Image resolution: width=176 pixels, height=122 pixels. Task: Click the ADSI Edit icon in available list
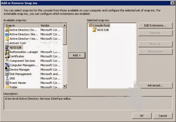pos(7,47)
